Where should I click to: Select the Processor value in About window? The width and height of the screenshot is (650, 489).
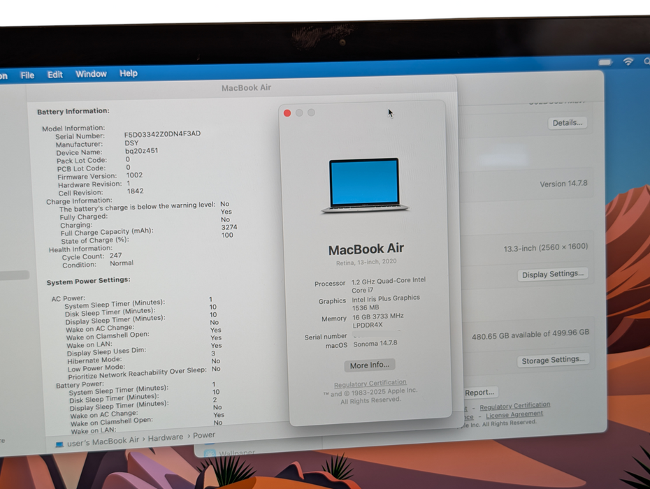pyautogui.click(x=389, y=285)
